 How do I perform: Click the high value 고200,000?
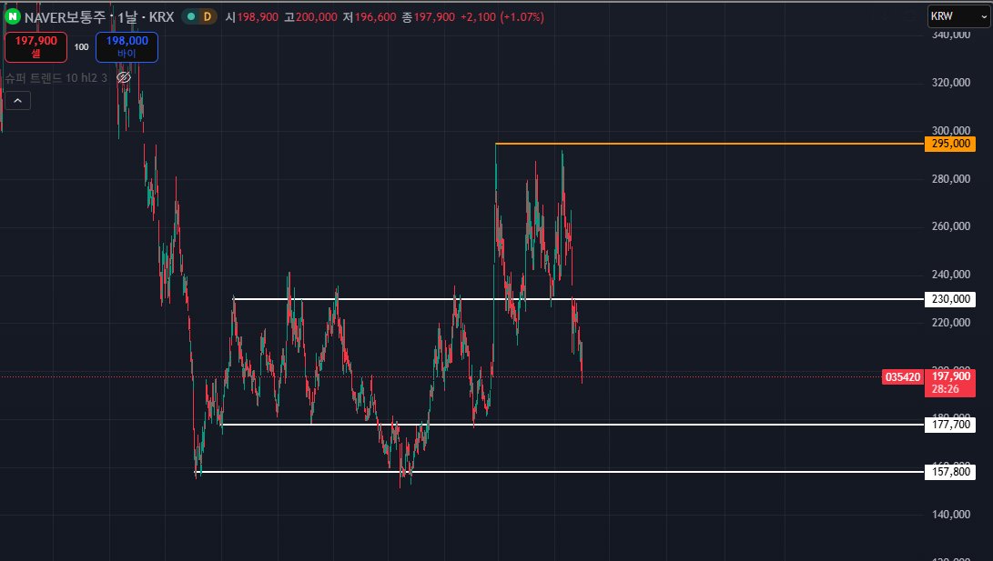pyautogui.click(x=310, y=17)
